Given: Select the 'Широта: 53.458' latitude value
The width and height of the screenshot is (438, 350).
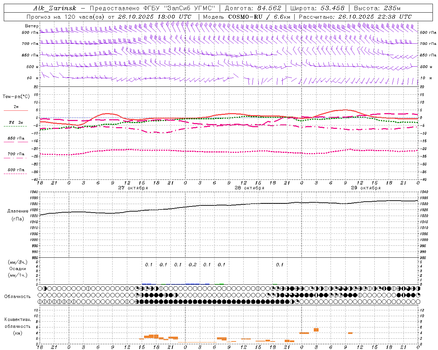Looking at the screenshot, I should tap(317, 8).
